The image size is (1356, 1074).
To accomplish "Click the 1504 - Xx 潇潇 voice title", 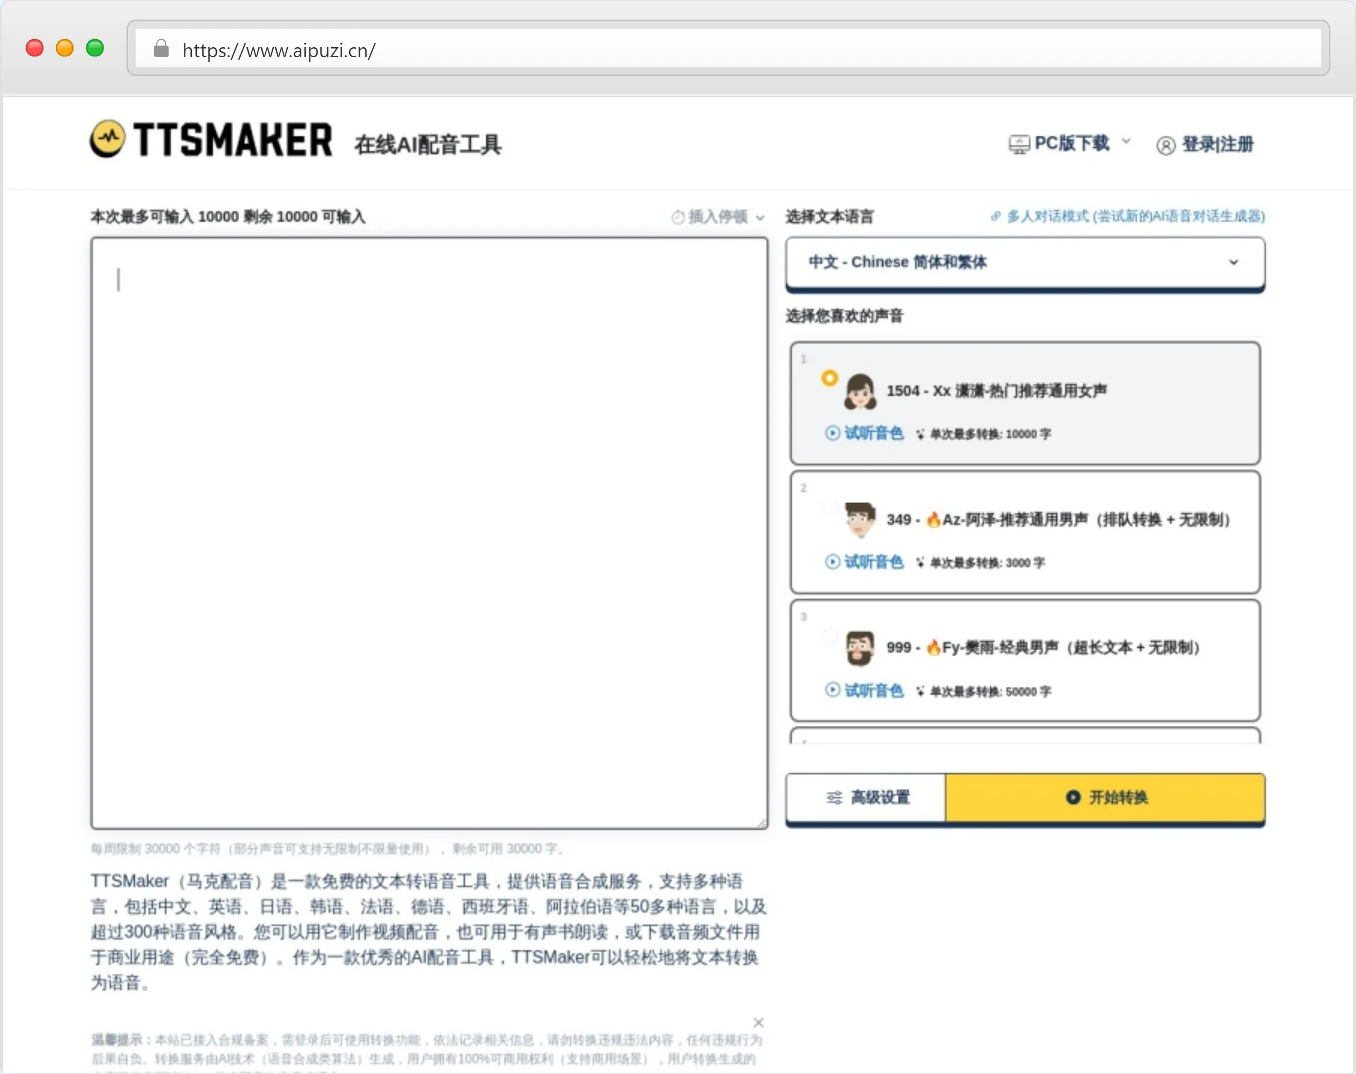I will pos(996,391).
